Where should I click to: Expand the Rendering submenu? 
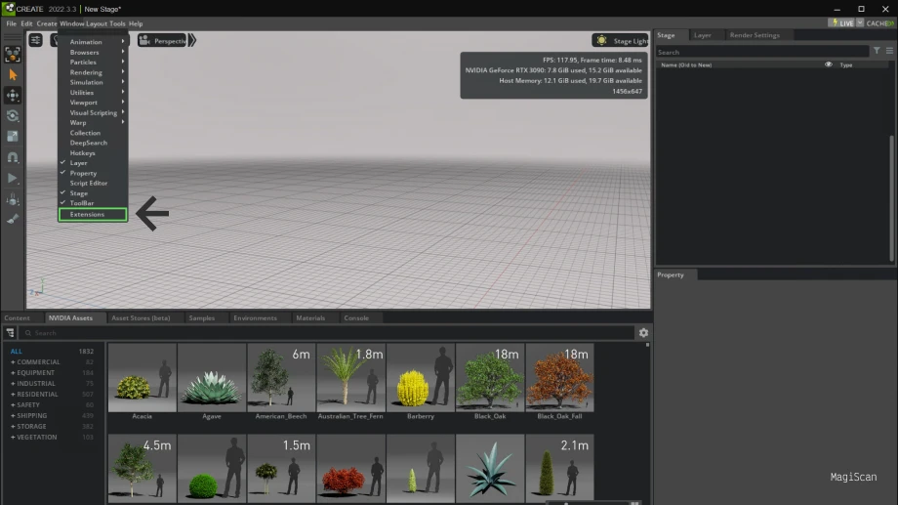coord(92,72)
